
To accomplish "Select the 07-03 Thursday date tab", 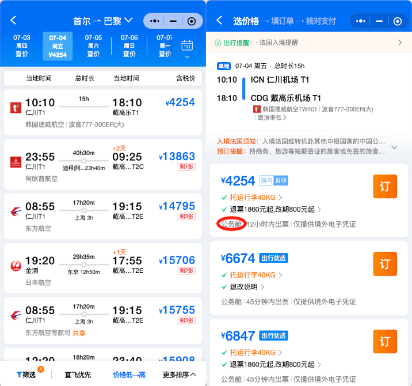I will 22,45.
